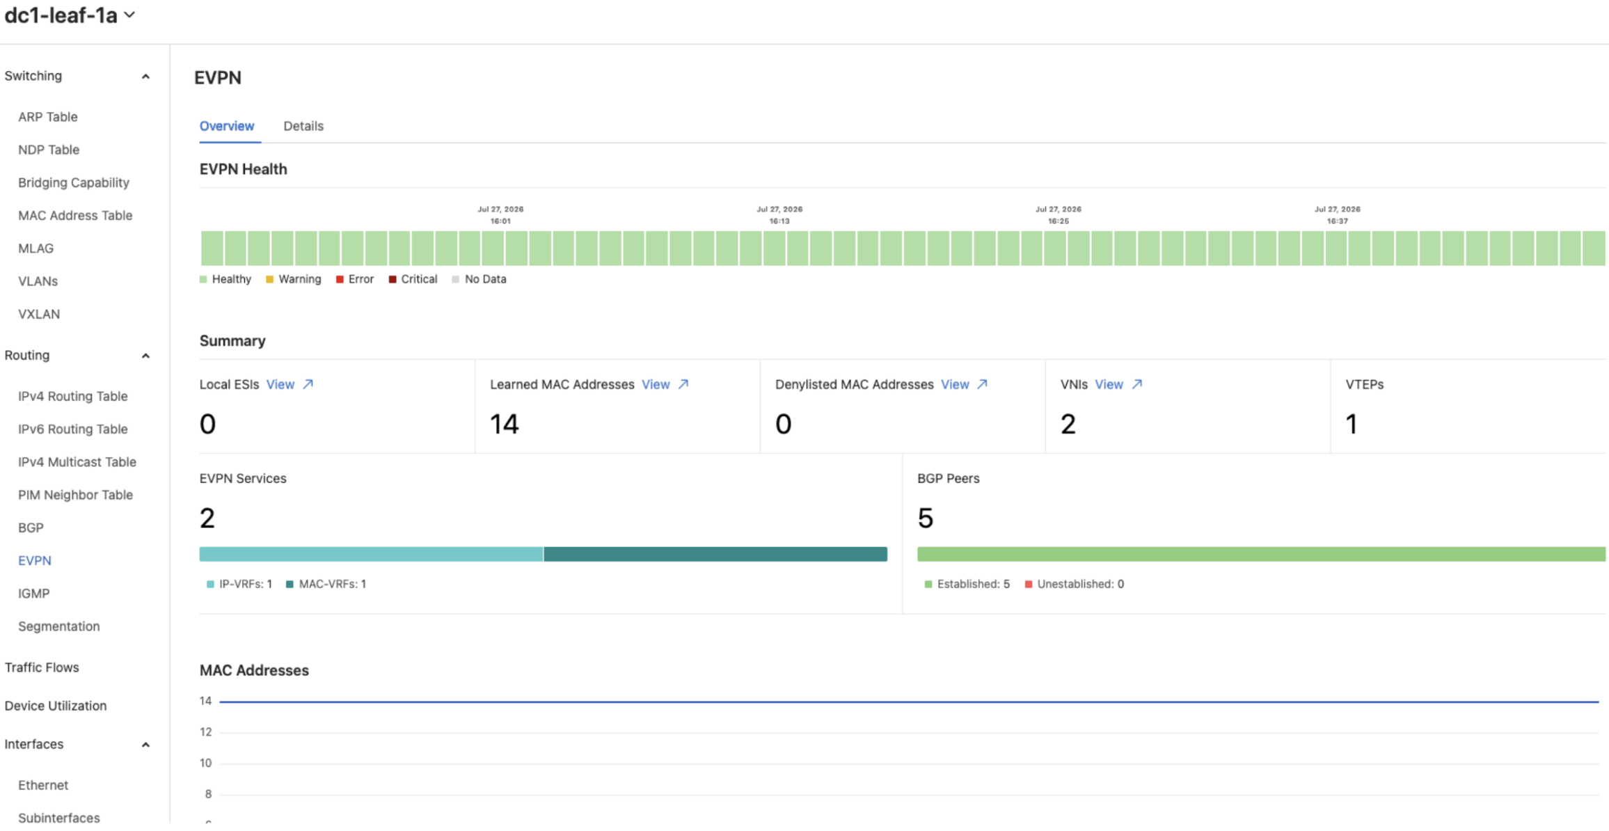This screenshot has width=1609, height=831.
Task: Open the VNIs View link
Action: (1109, 384)
